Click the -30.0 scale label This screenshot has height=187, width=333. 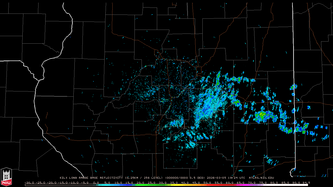(x=29, y=183)
